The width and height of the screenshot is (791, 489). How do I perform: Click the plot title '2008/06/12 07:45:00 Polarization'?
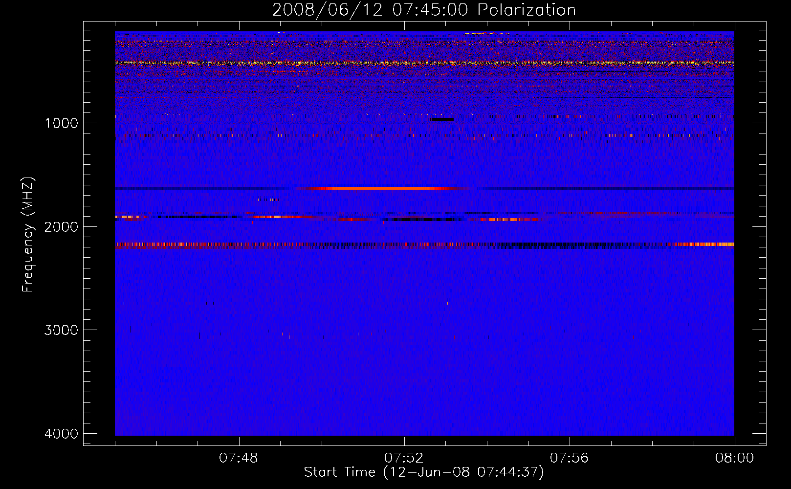point(424,10)
